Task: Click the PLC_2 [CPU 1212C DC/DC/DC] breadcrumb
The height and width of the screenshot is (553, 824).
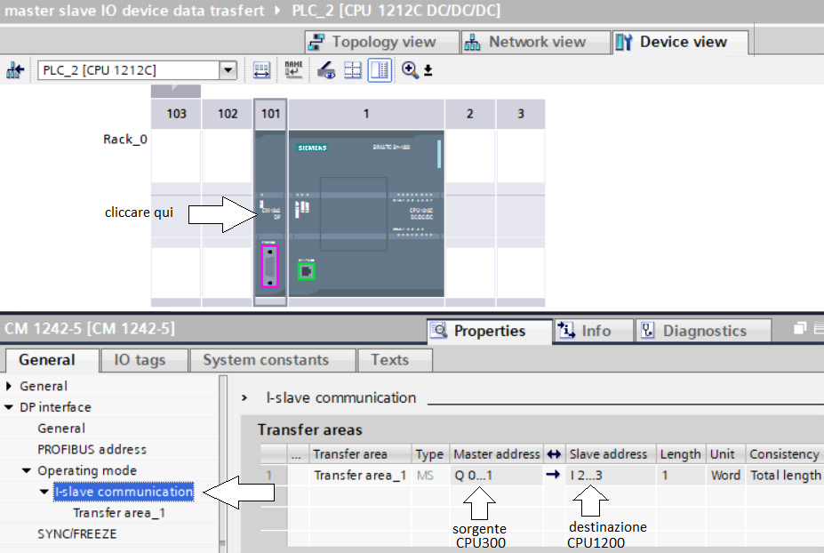Action: point(396,11)
